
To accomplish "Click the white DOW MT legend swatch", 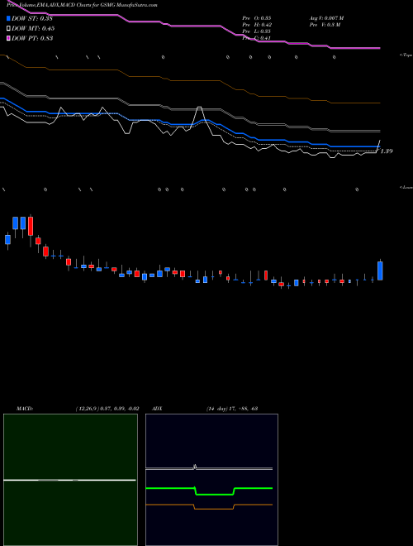I will point(8,29).
